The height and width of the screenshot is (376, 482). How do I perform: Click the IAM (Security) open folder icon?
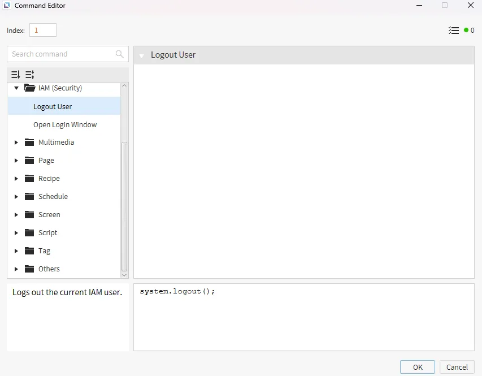(30, 88)
